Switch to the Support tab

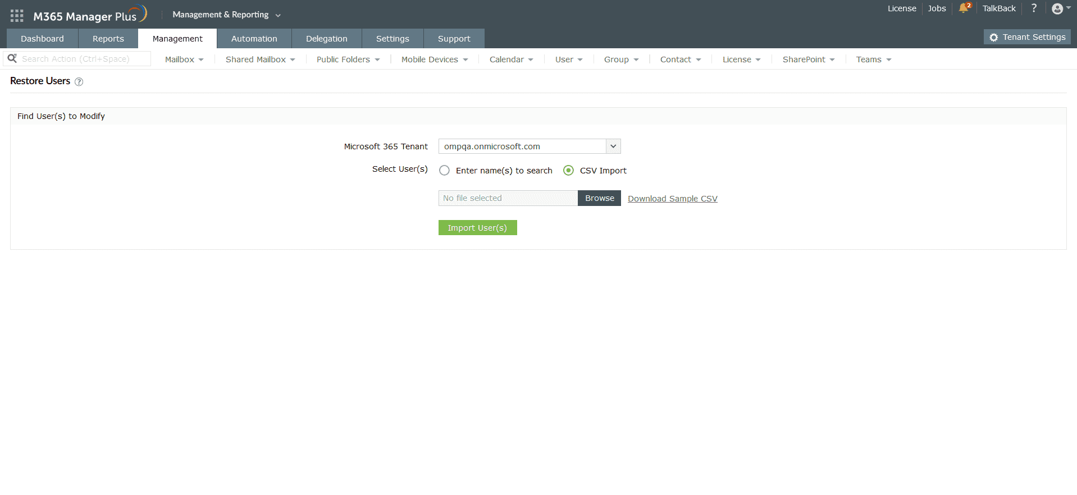pyautogui.click(x=454, y=39)
